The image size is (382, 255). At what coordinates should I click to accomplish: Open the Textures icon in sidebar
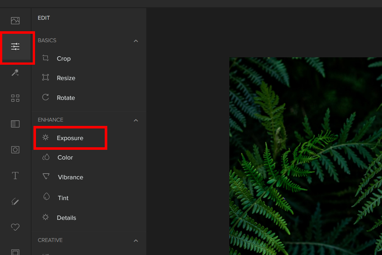(x=15, y=124)
